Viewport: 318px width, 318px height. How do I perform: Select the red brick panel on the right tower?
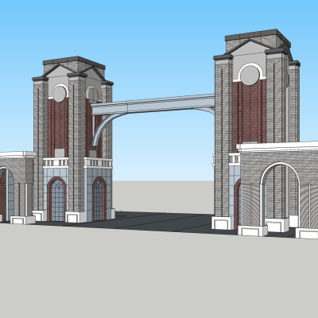tap(249, 114)
